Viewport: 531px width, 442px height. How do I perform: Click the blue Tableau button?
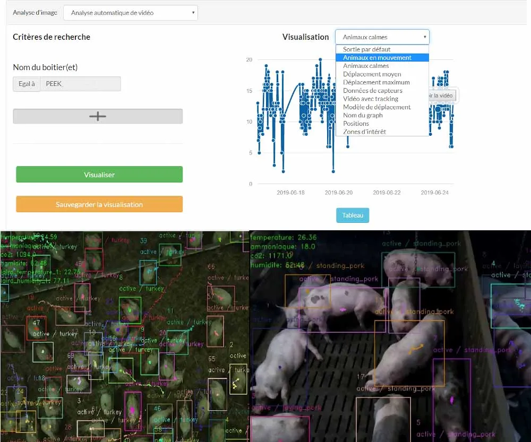[353, 215]
